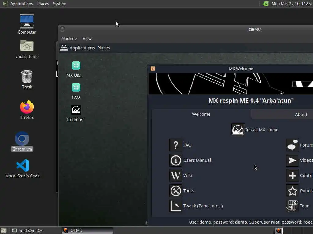Image resolution: width=313 pixels, height=234 pixels.
Task: Click the Users Manual label
Action: tap(197, 160)
